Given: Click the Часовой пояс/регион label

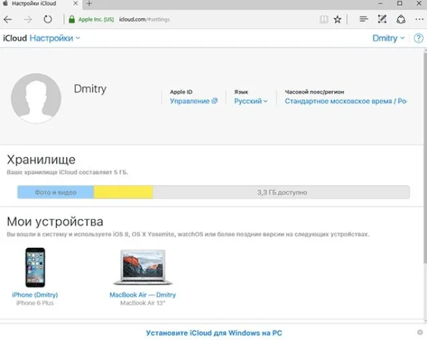Looking at the screenshot, I should click(314, 92).
